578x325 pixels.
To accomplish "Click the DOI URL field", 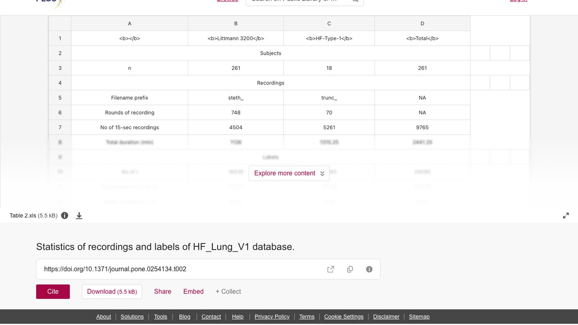I will [x=208, y=269].
